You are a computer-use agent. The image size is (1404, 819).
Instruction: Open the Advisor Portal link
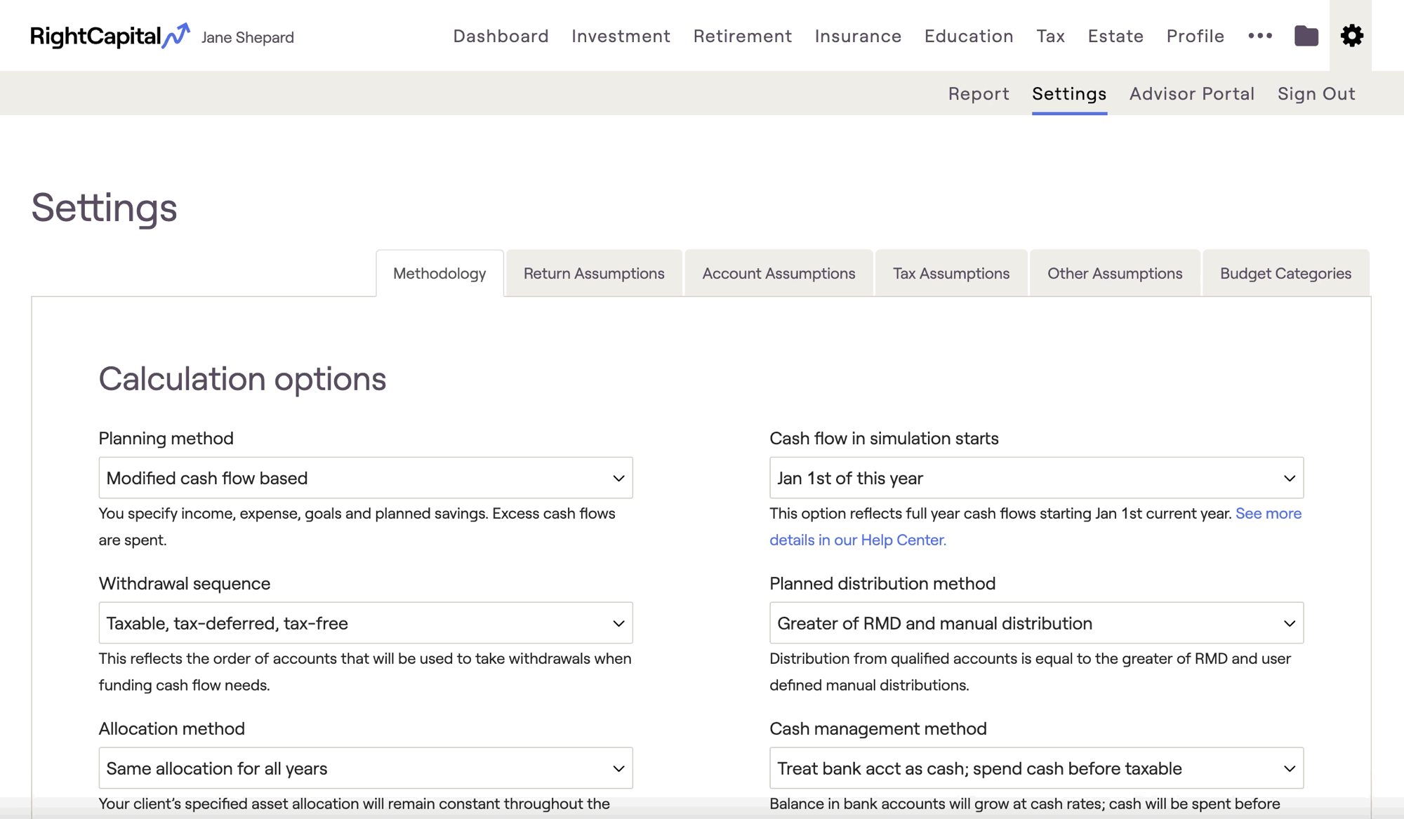[x=1191, y=94]
